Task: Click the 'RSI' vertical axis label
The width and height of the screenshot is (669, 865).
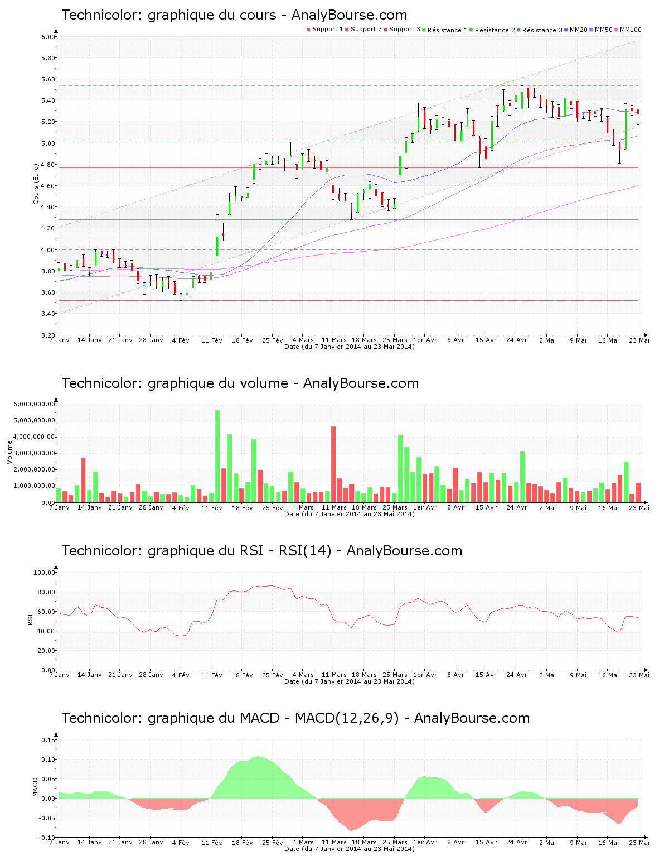Action: click(x=30, y=619)
